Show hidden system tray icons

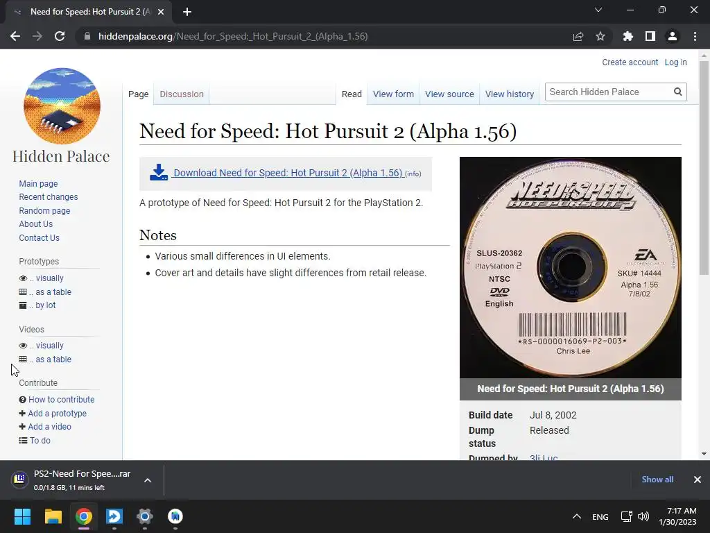click(x=576, y=516)
